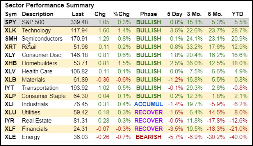Open the XLK Technology symbol
Screen dimensions: 253x146
pyautogui.click(x=11, y=30)
